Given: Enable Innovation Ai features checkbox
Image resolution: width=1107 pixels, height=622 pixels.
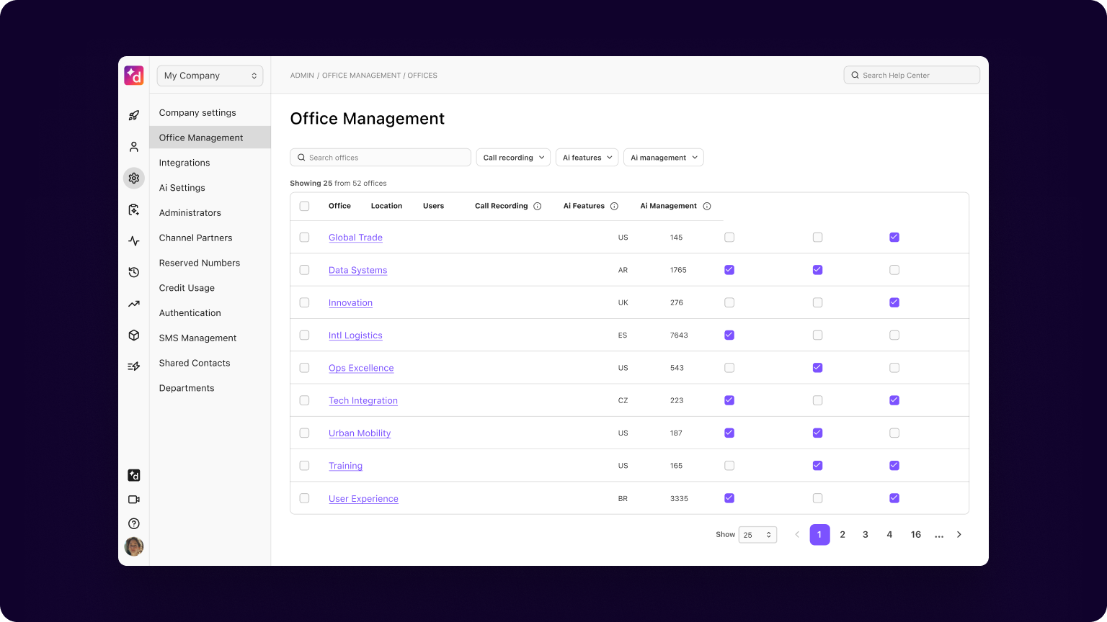Looking at the screenshot, I should (817, 302).
